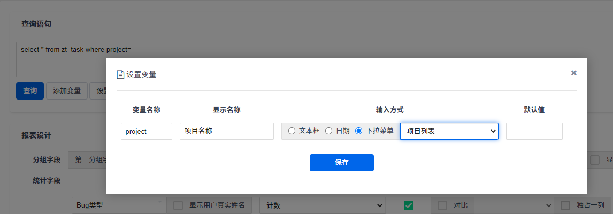Click the 查询语句 heading text
The width and height of the screenshot is (613, 214).
36,24
